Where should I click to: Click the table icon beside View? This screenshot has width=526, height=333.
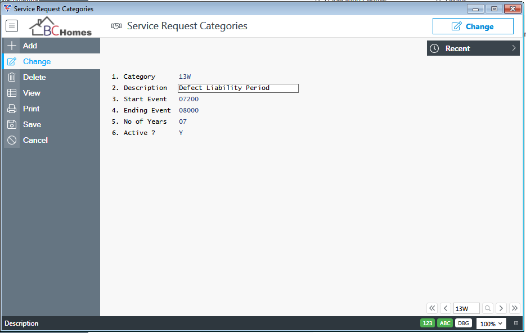click(12, 93)
